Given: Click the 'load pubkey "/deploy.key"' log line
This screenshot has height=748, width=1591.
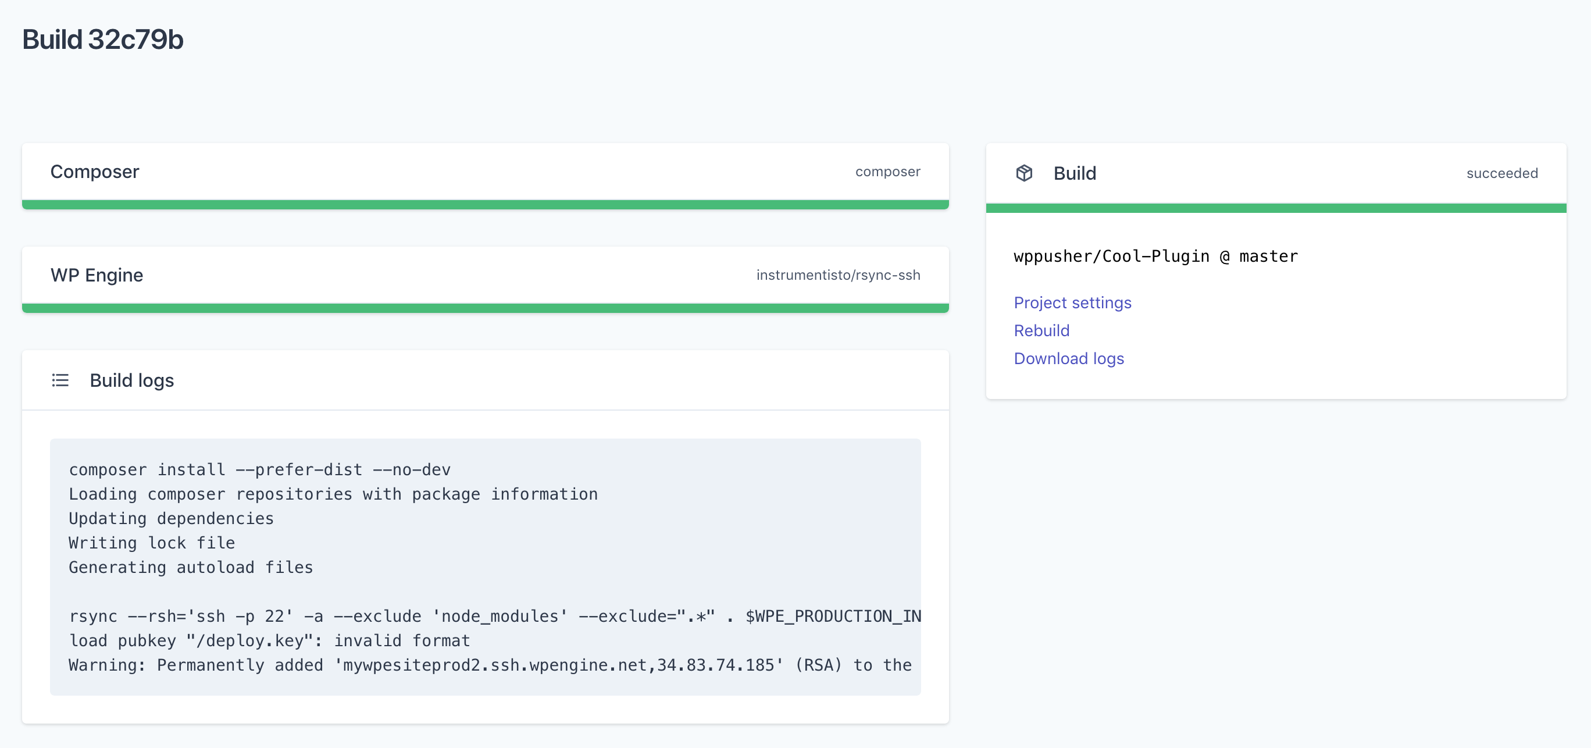Looking at the screenshot, I should click(x=269, y=640).
